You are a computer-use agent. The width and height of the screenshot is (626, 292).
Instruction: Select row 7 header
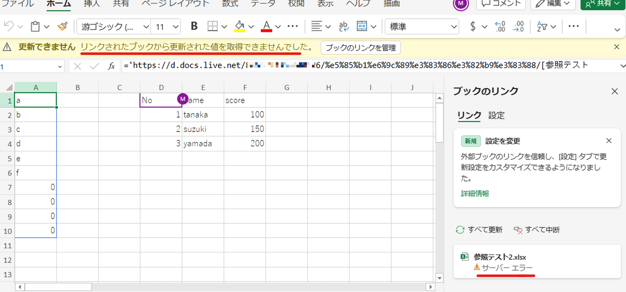pyautogui.click(x=7, y=186)
